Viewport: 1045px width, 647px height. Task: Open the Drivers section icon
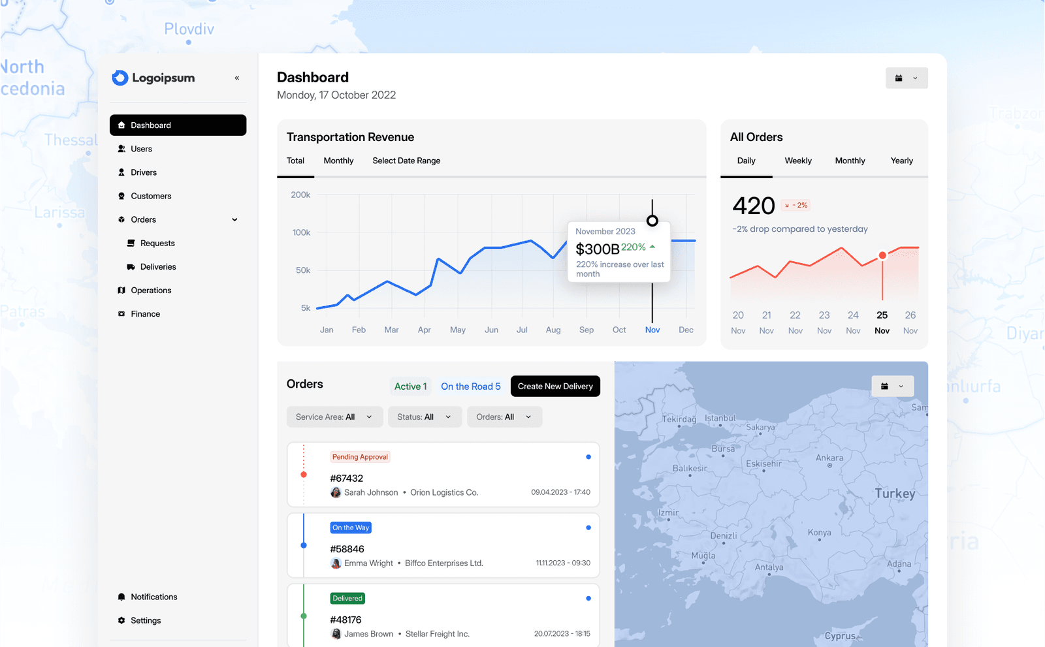click(121, 172)
